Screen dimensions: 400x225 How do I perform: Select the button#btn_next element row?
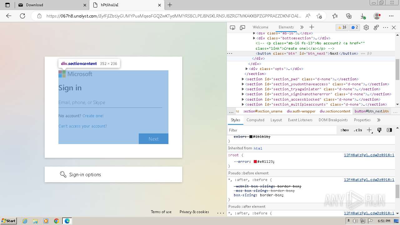(311, 53)
